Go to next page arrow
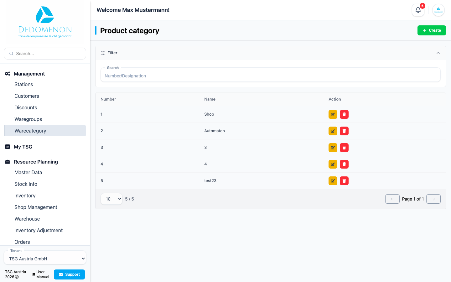 [x=433, y=199]
